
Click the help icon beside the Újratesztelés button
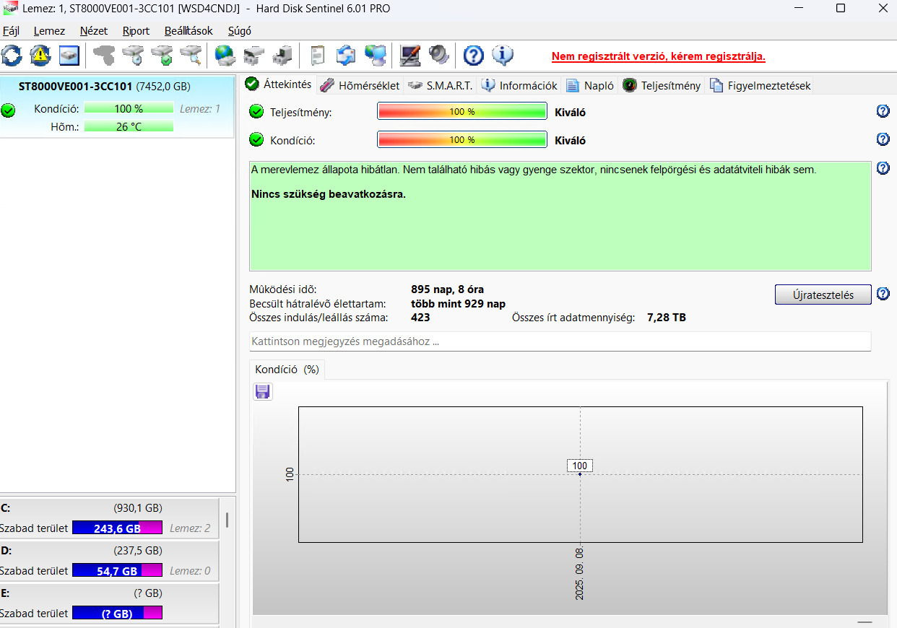(x=883, y=294)
